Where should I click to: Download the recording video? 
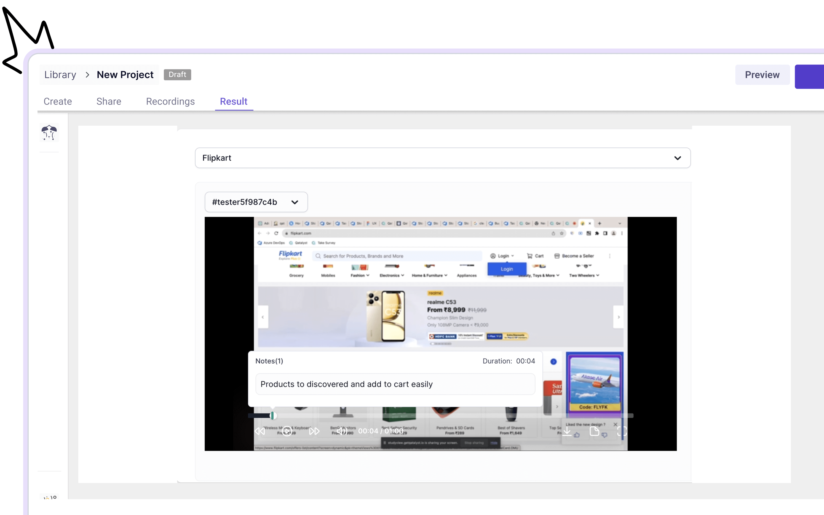coord(567,431)
